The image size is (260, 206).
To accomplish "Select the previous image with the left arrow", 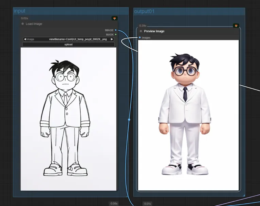I will 25,39.
